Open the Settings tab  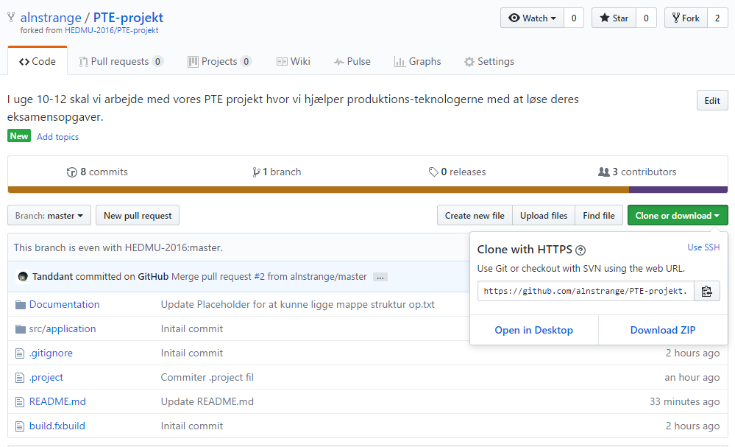(x=489, y=61)
